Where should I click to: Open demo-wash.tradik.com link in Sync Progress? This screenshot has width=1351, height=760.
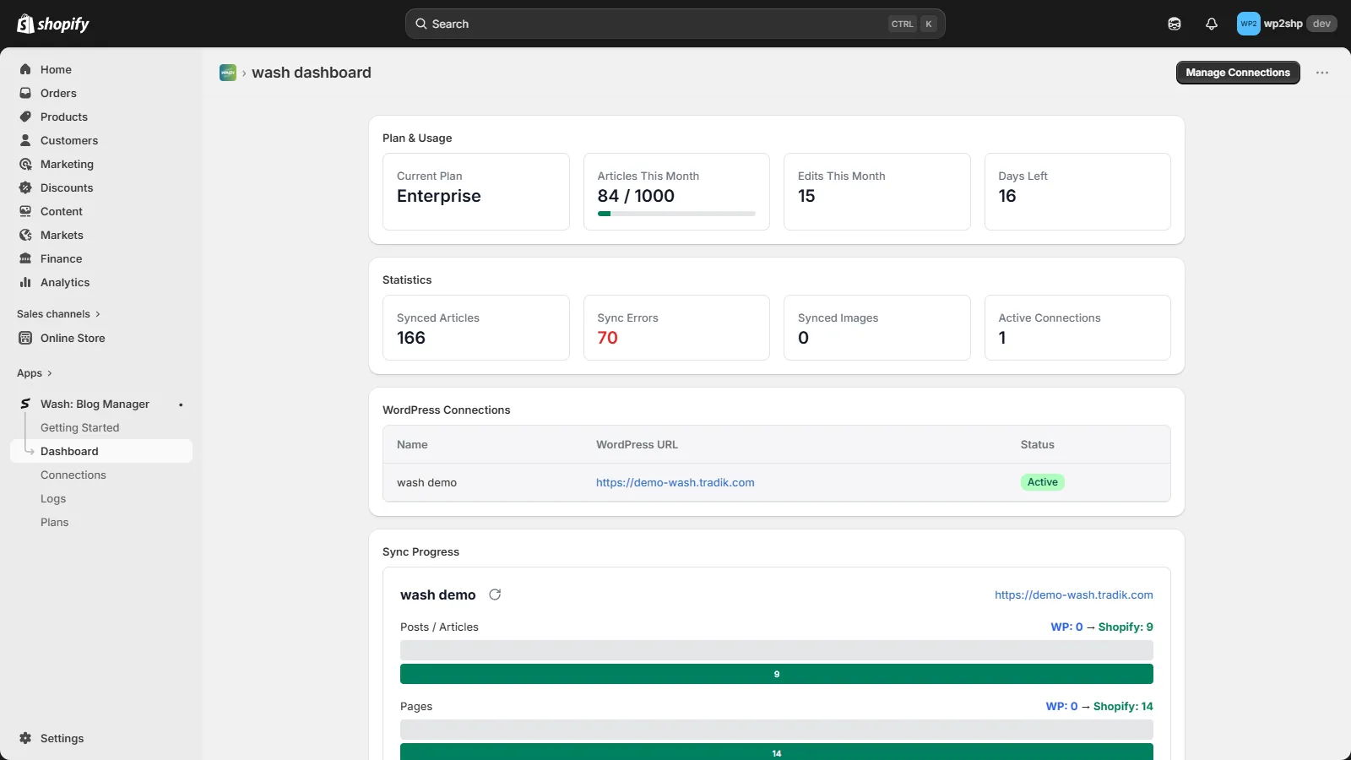tap(1074, 594)
